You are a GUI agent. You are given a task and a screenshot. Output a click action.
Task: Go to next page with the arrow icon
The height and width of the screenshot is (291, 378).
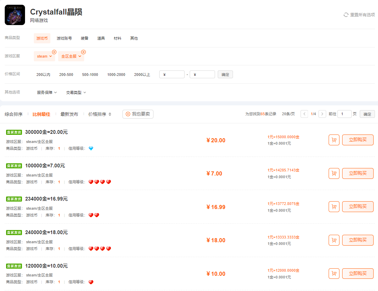click(x=322, y=114)
